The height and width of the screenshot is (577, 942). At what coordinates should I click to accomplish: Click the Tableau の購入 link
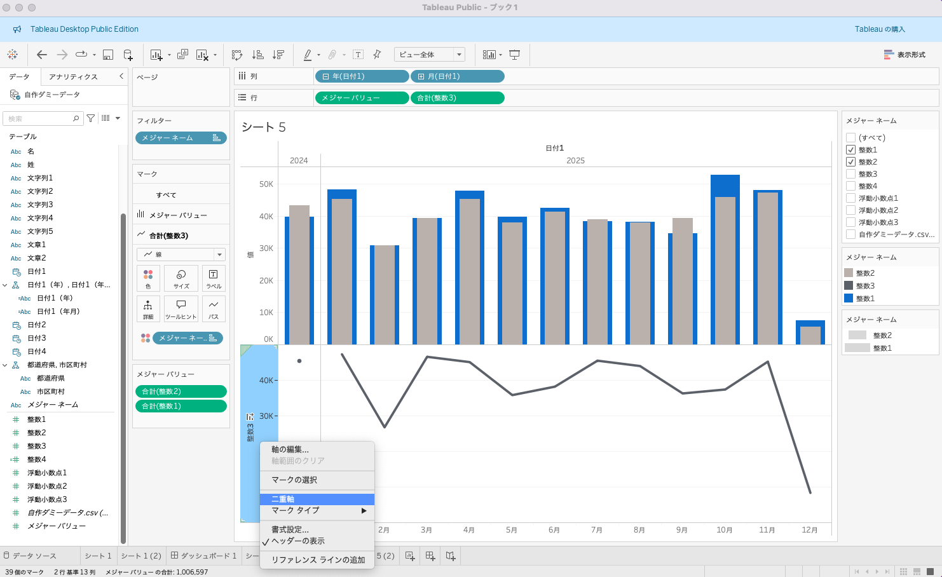(x=879, y=29)
